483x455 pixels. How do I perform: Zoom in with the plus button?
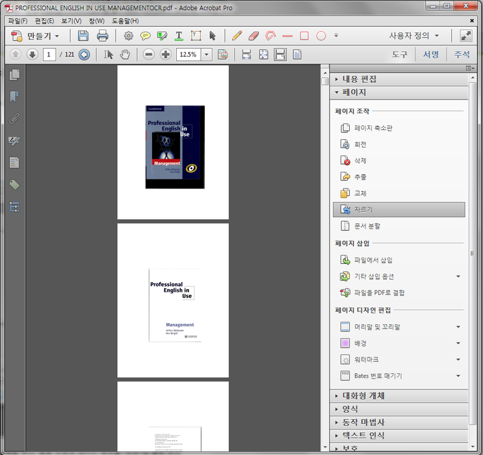(166, 55)
